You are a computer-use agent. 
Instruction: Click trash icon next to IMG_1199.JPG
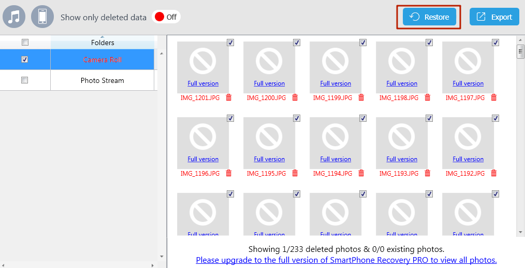[361, 97]
